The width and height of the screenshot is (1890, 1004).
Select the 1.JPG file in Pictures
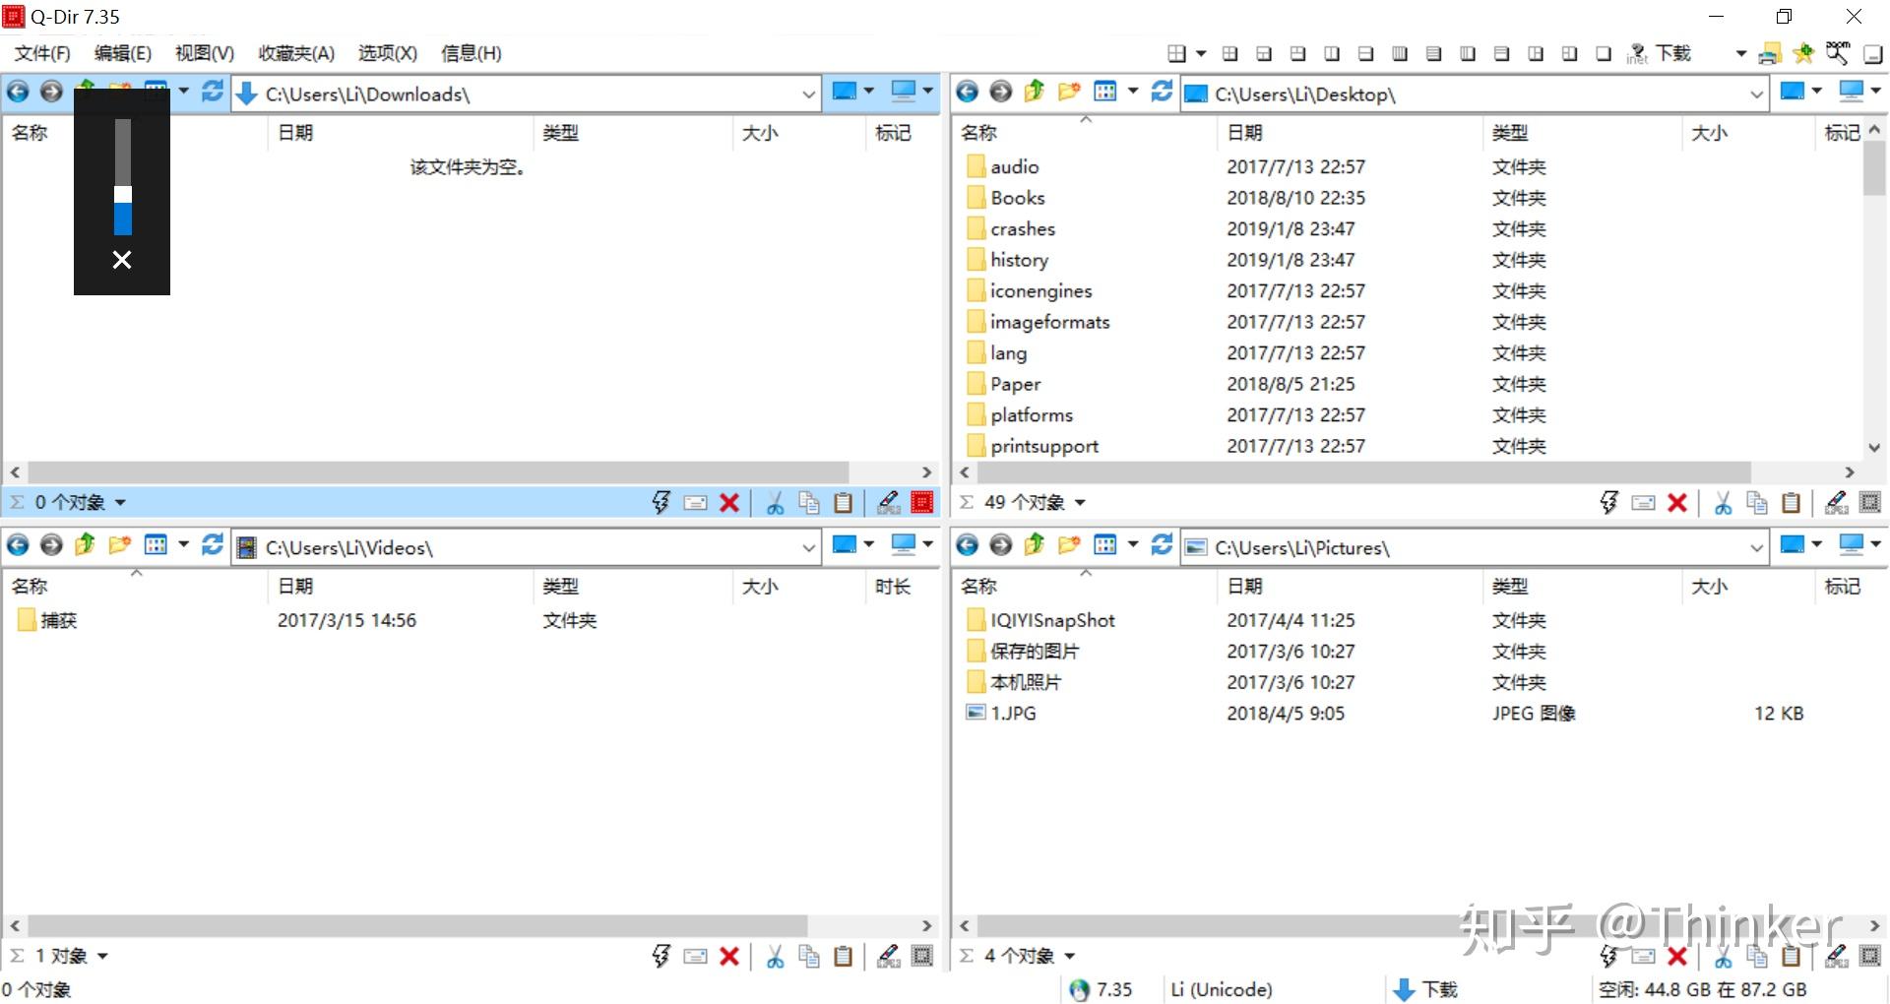(x=1013, y=713)
